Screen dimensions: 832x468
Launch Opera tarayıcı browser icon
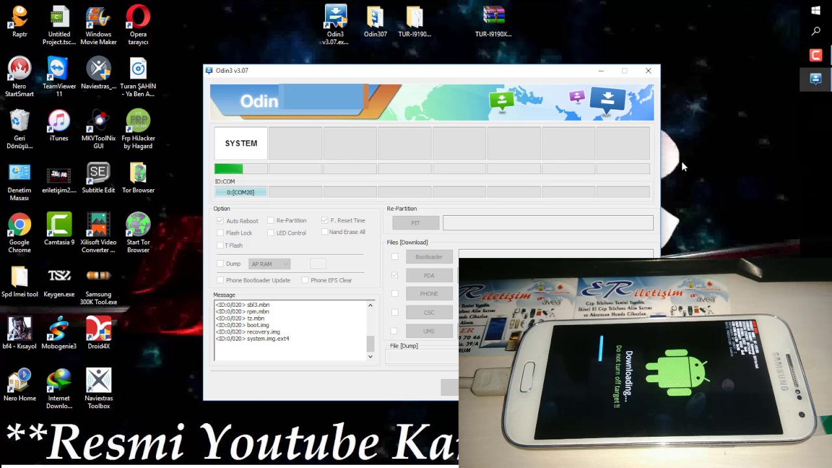coord(138,25)
